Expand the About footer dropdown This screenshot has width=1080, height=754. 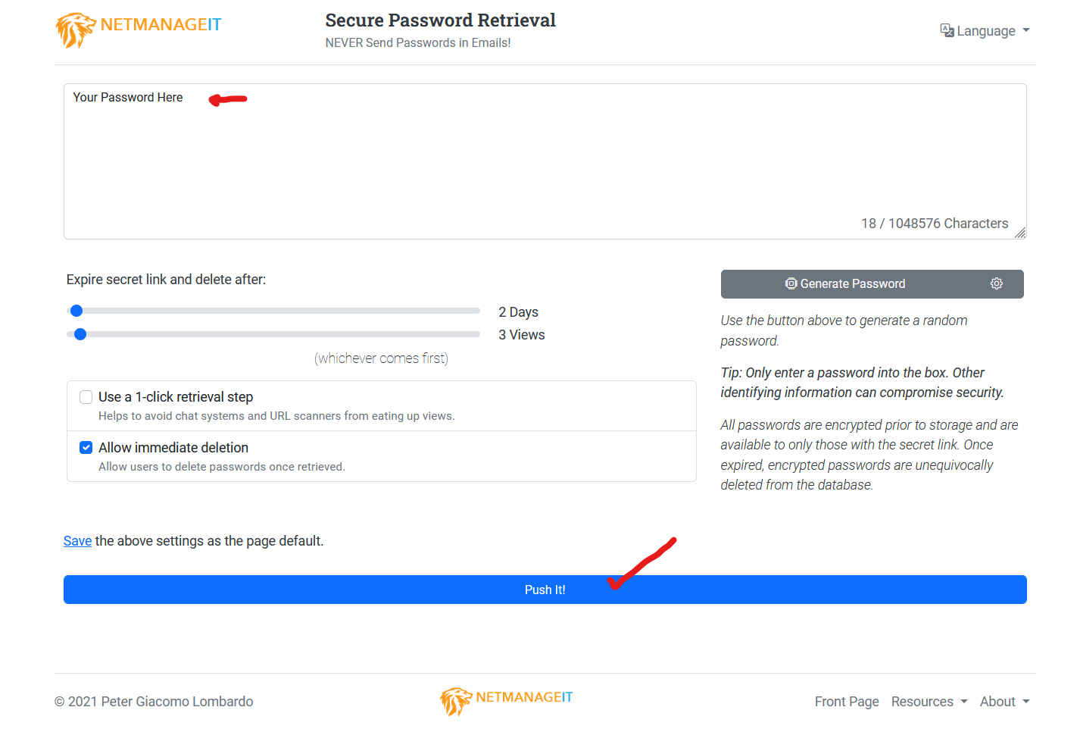(x=1004, y=702)
